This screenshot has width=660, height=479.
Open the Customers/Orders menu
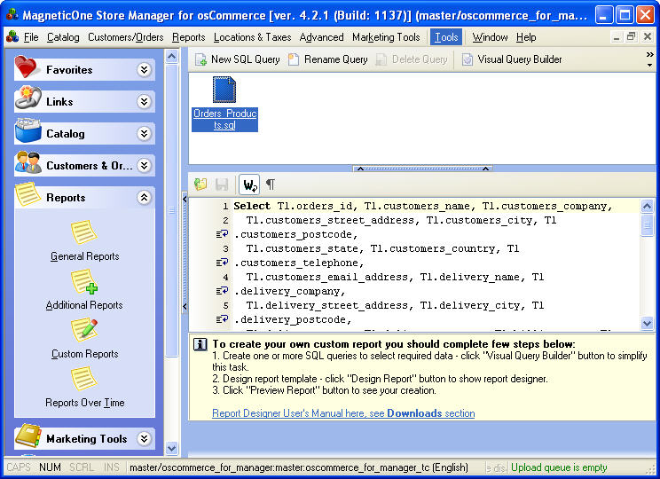(125, 37)
